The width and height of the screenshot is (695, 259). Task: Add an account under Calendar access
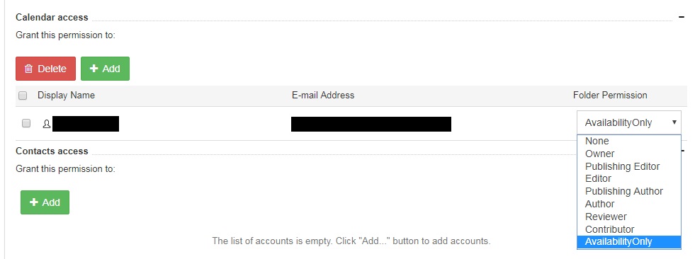tap(105, 69)
